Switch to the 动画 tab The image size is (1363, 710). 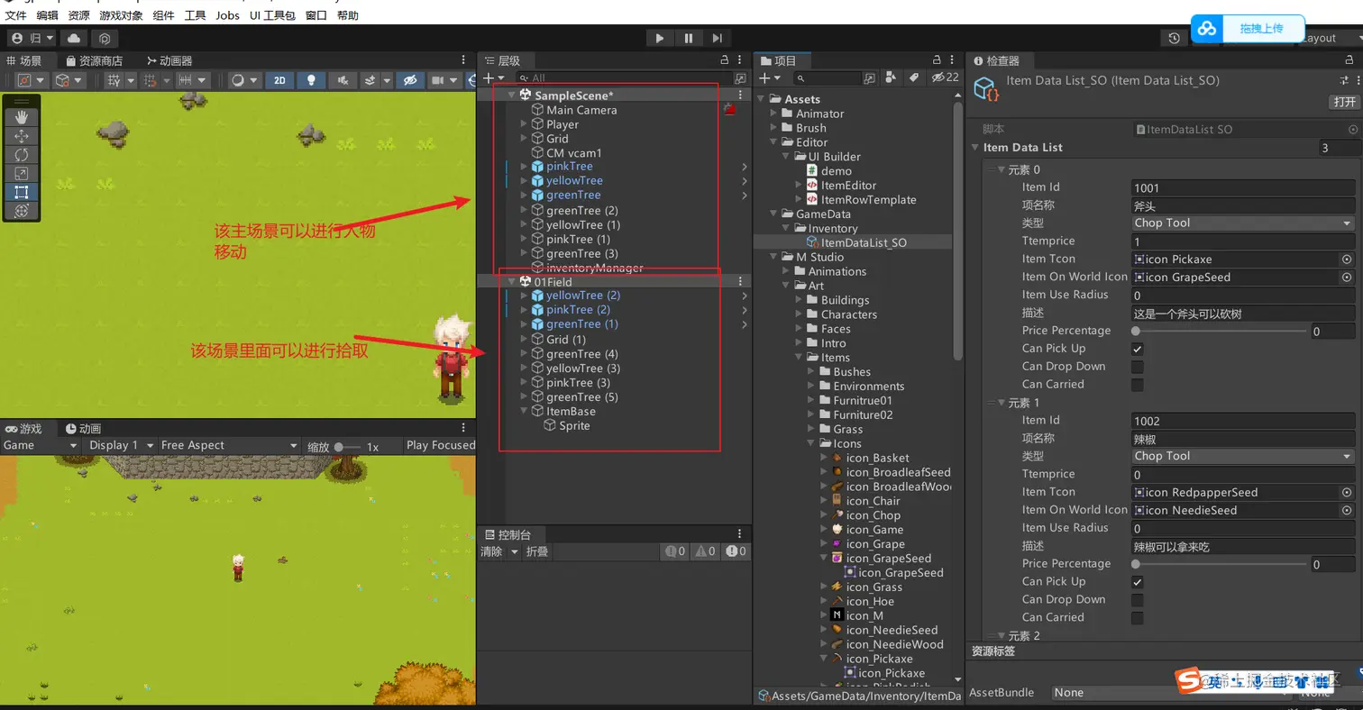[x=82, y=429]
